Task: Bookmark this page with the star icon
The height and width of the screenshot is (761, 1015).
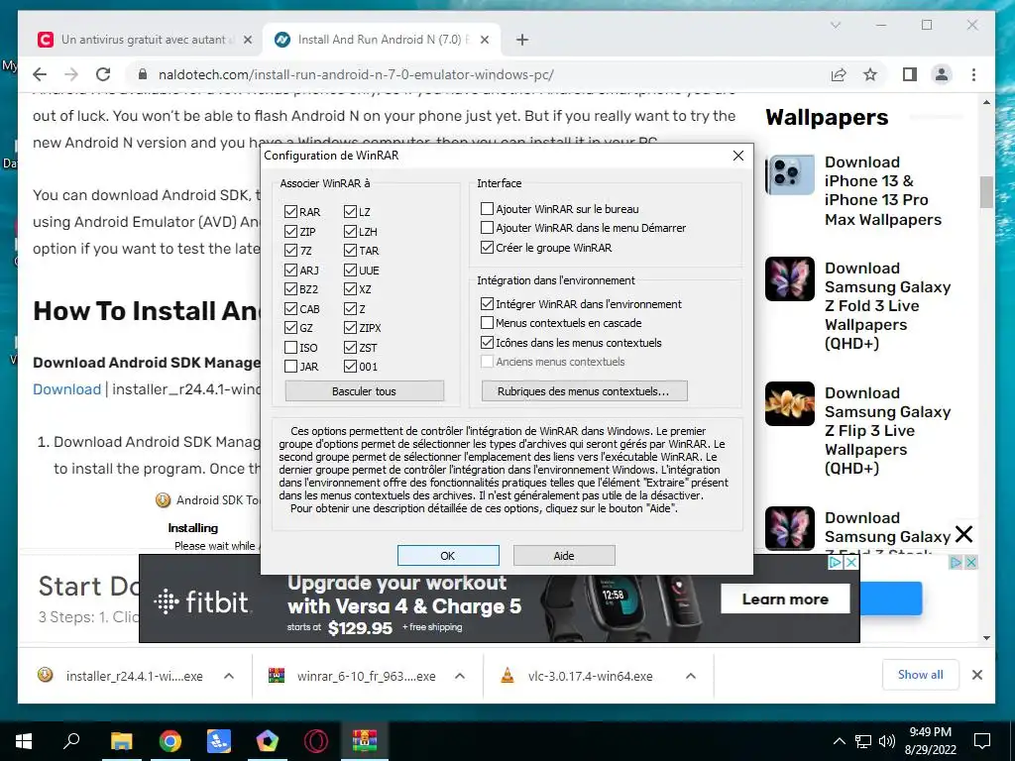Action: pyautogui.click(x=870, y=74)
